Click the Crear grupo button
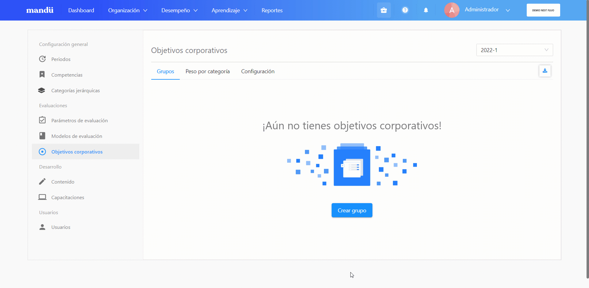 (352, 210)
